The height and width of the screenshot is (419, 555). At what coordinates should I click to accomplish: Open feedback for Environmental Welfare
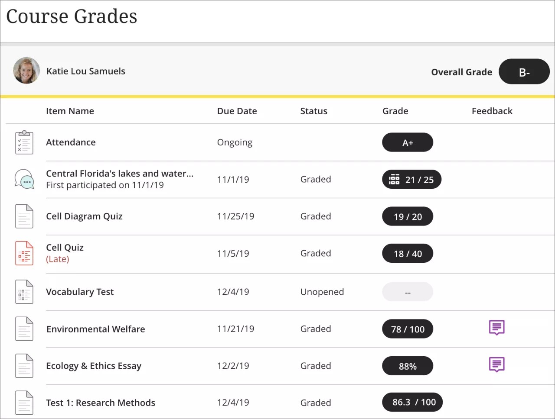click(496, 328)
